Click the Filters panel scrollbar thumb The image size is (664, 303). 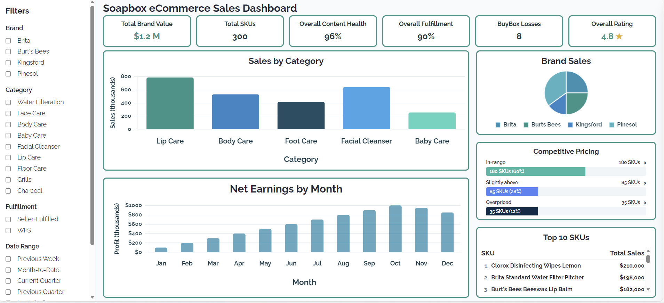pyautogui.click(x=92, y=125)
